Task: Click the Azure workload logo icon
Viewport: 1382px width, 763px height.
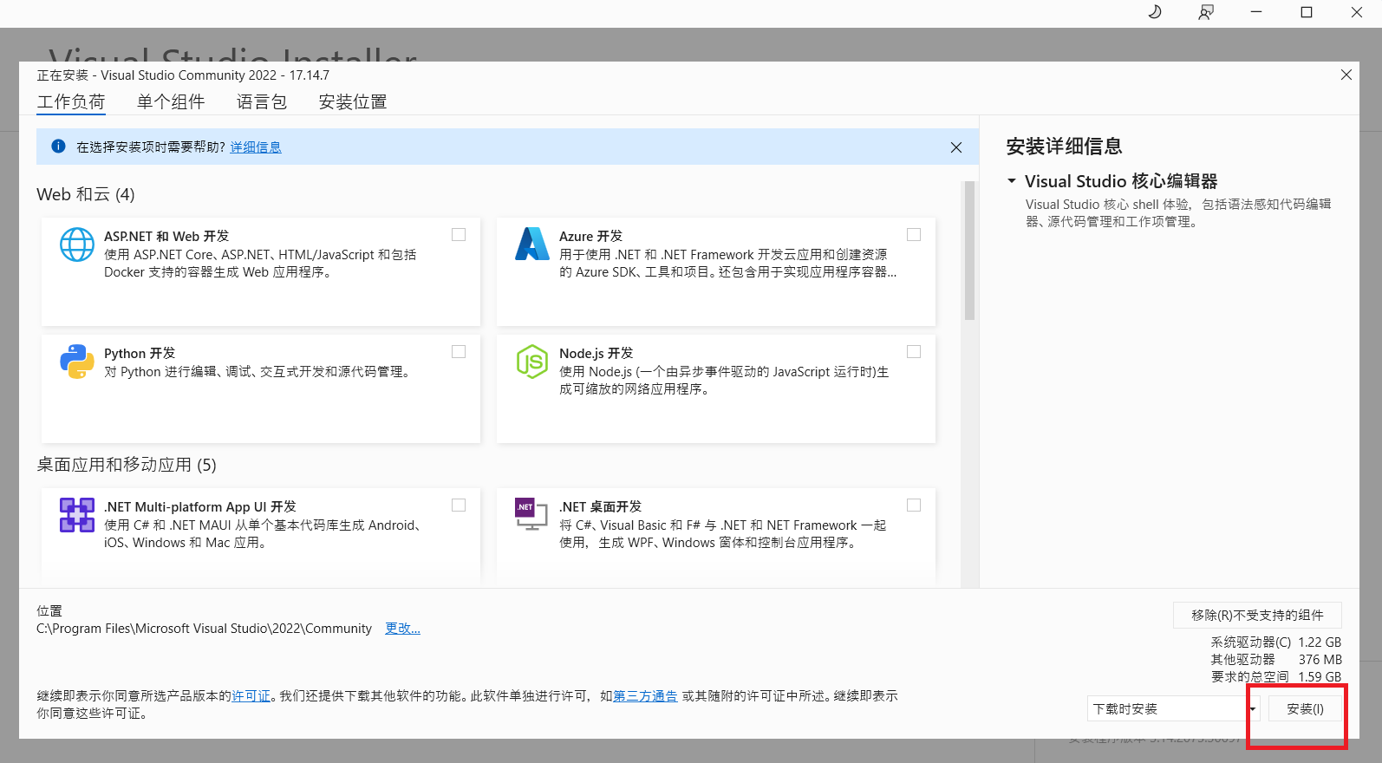Action: (532, 244)
